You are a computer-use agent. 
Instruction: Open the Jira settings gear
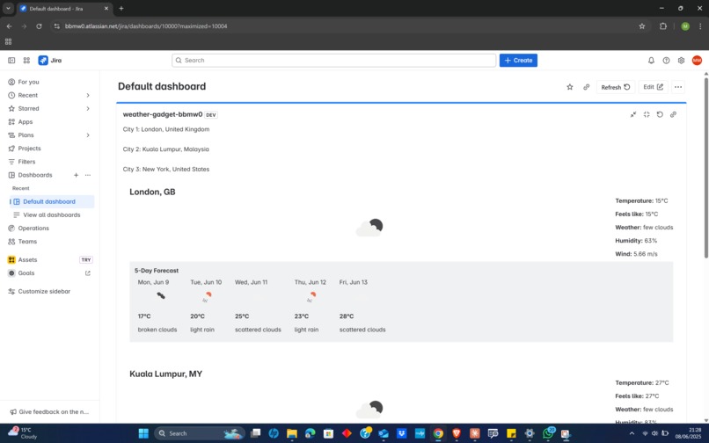(x=681, y=60)
